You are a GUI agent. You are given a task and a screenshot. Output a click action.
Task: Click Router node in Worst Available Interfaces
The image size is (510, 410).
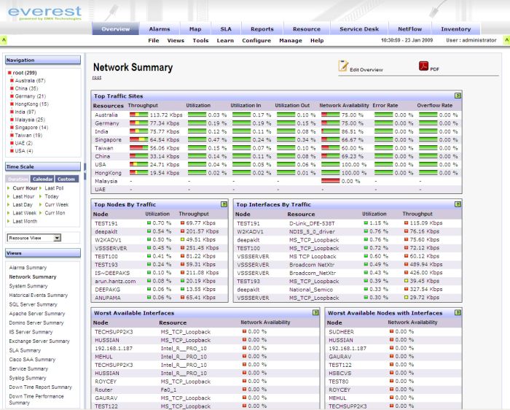tap(103, 390)
